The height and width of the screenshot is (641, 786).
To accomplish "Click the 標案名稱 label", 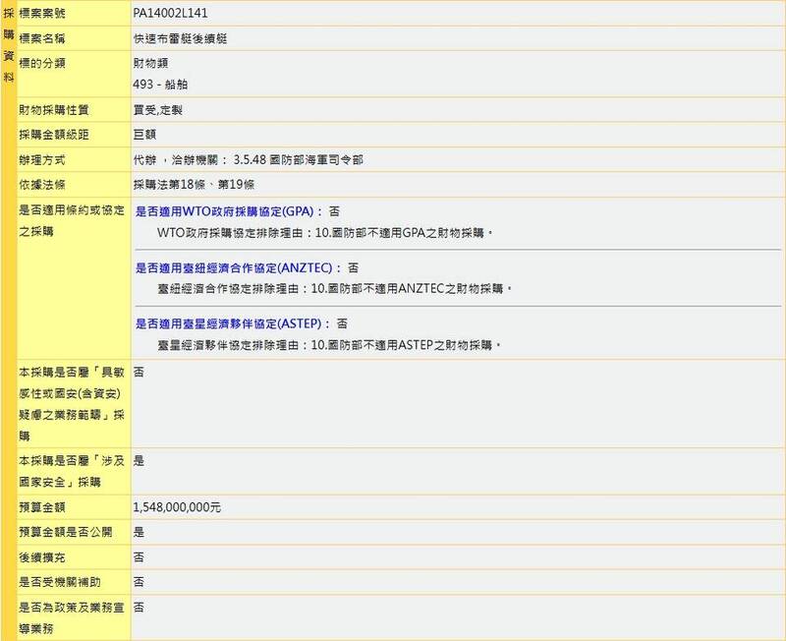I will (x=42, y=38).
